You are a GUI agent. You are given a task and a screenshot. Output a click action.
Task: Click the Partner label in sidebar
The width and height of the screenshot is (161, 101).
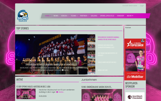coord(128,28)
